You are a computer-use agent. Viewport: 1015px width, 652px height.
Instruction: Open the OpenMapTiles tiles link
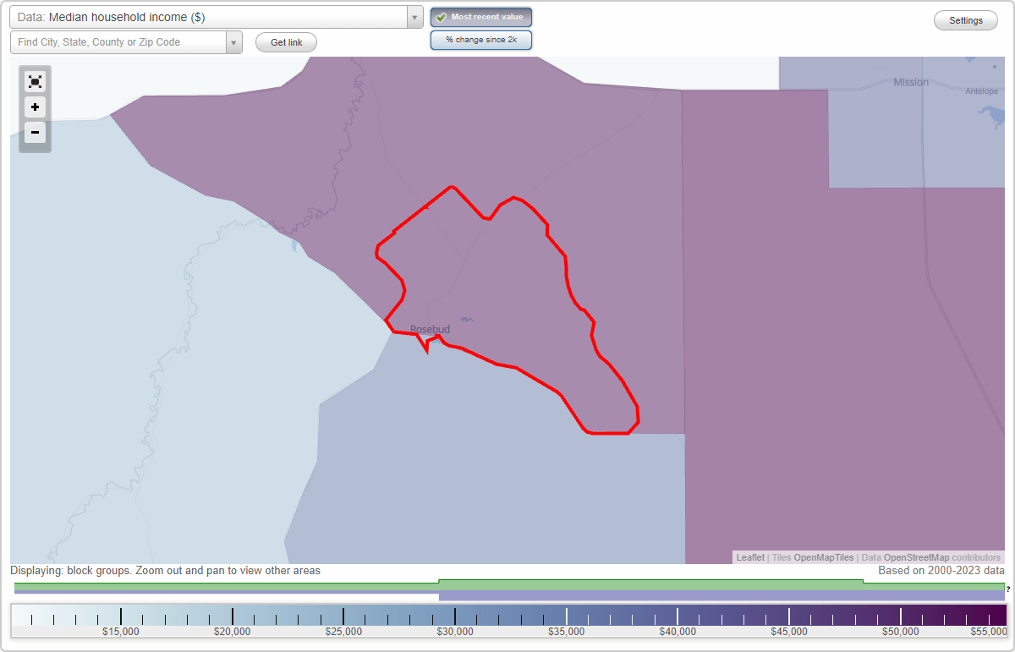pyautogui.click(x=824, y=557)
